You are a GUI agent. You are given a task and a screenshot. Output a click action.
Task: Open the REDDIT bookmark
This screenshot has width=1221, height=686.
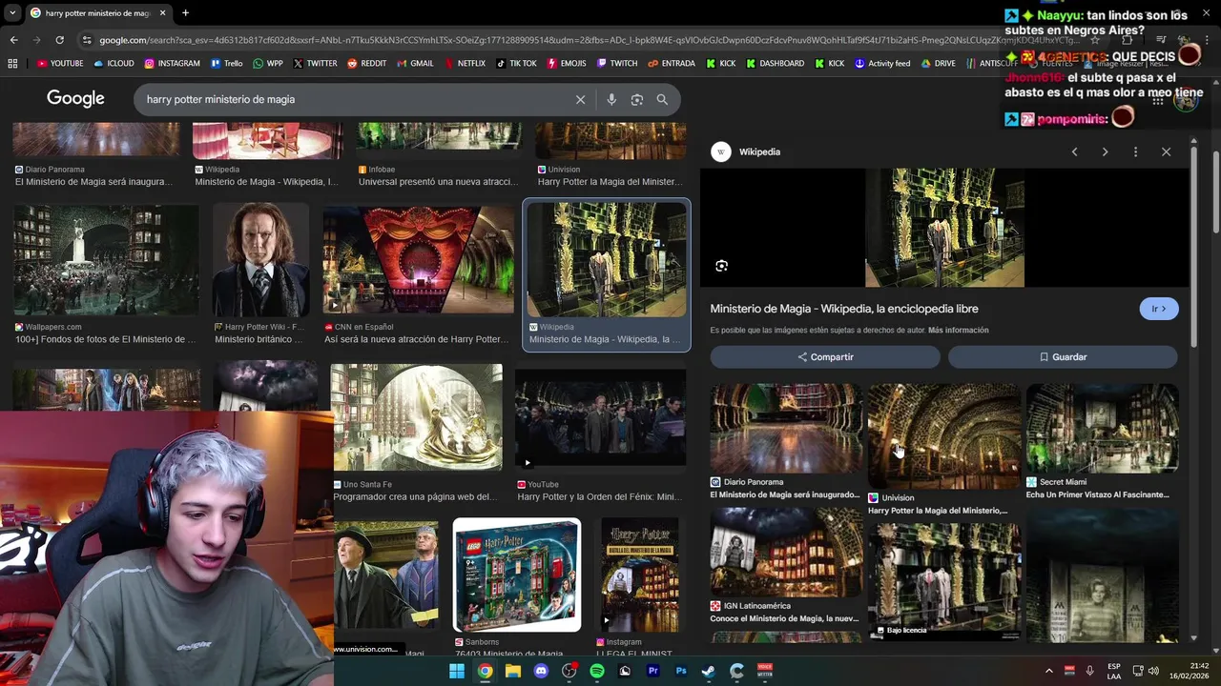(367, 64)
